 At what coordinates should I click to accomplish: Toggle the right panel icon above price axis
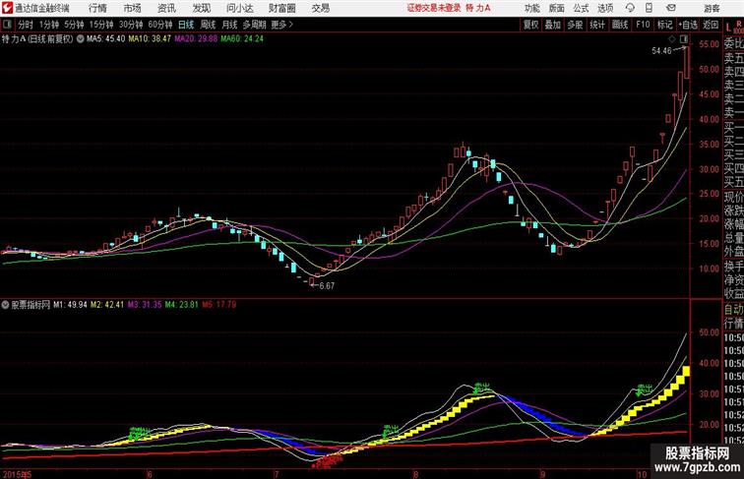[x=684, y=39]
